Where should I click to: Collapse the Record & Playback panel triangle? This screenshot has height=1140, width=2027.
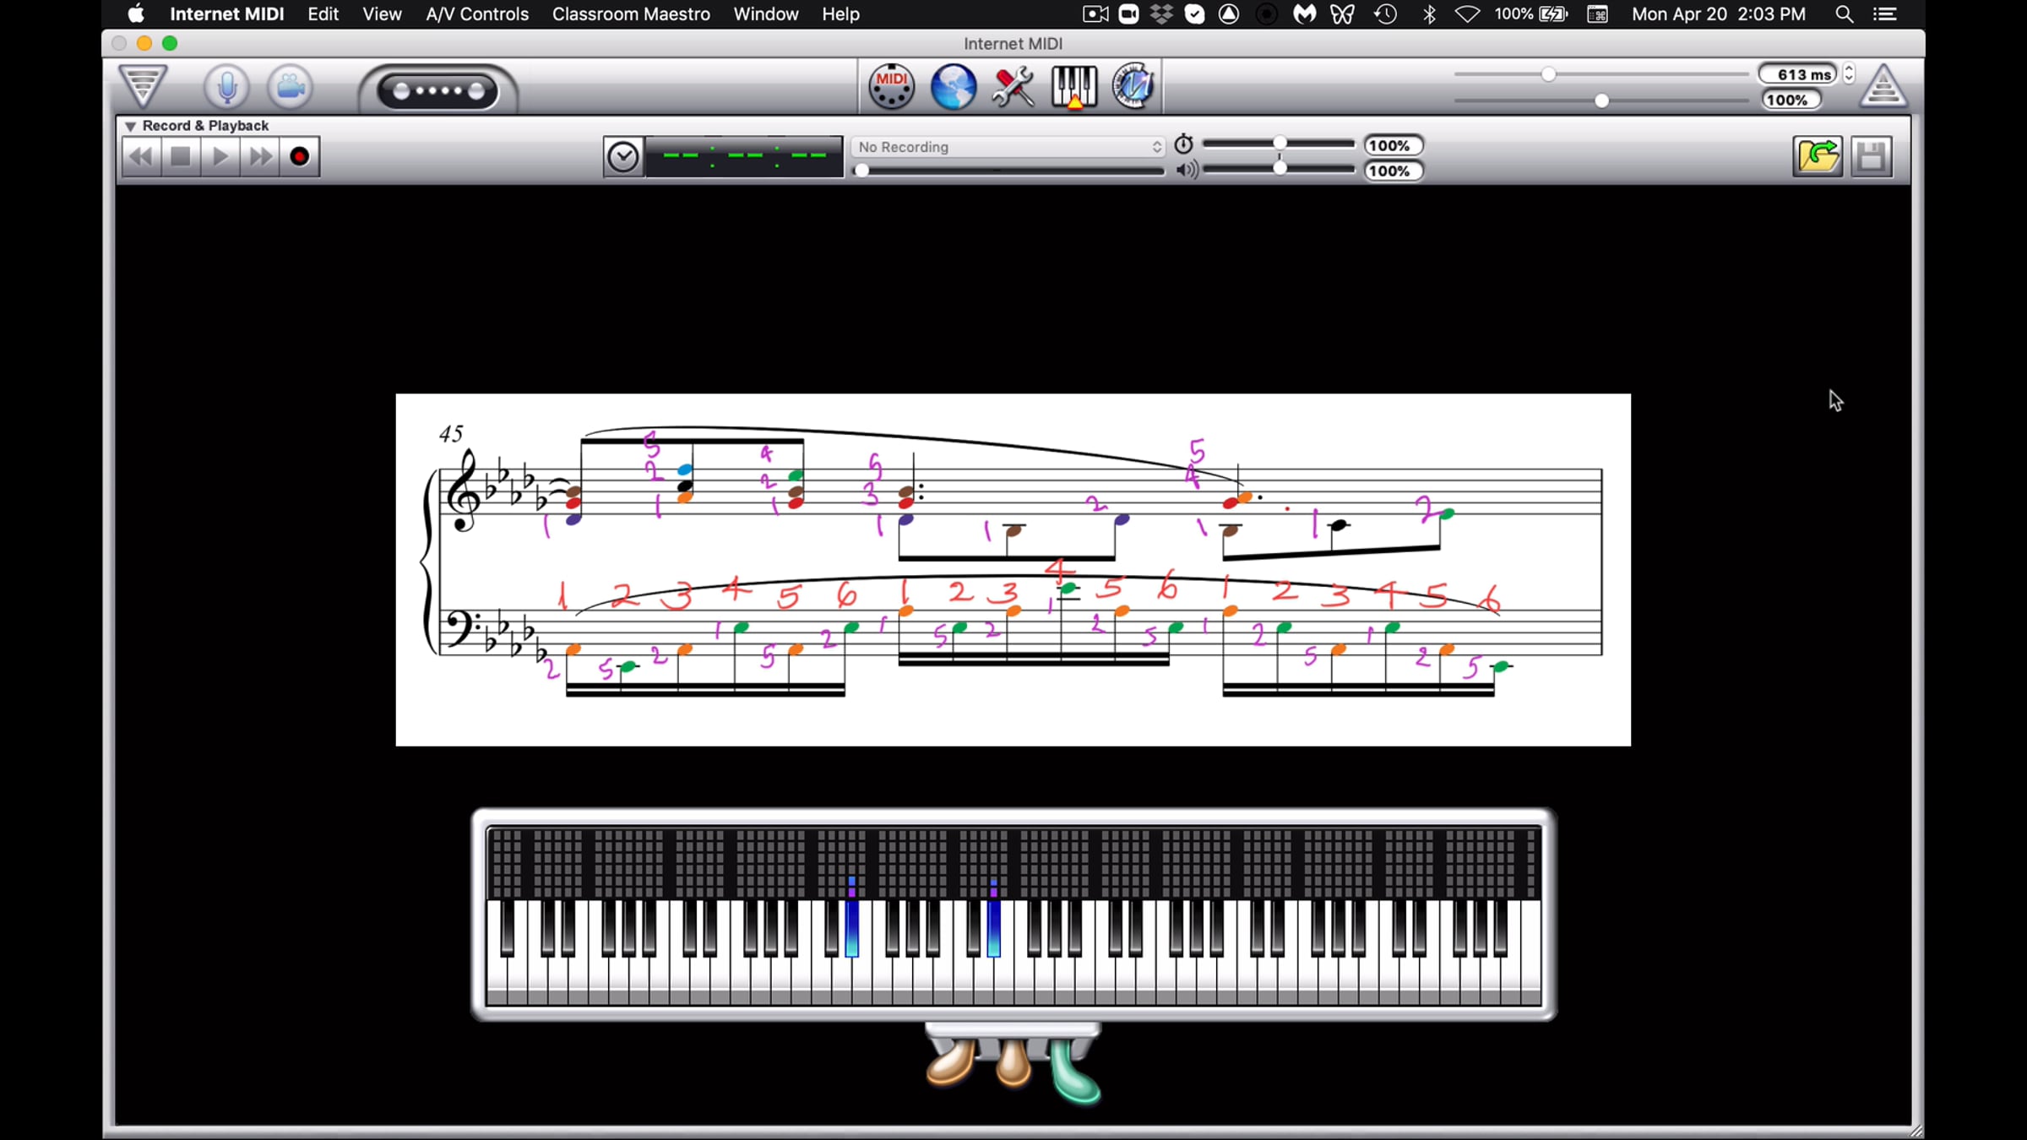coord(130,126)
